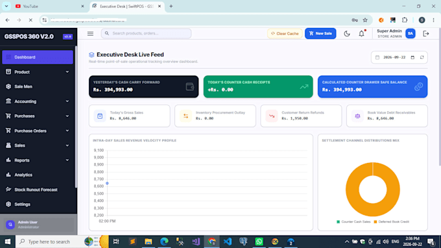Click the Today's Gross Sales bag icon
Viewport: 441px width, 248px height.
click(x=100, y=116)
